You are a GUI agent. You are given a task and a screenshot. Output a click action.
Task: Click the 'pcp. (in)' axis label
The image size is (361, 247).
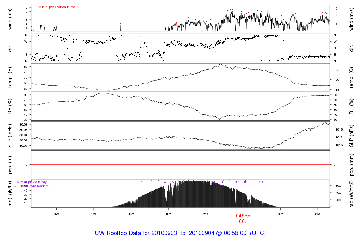click(10, 165)
